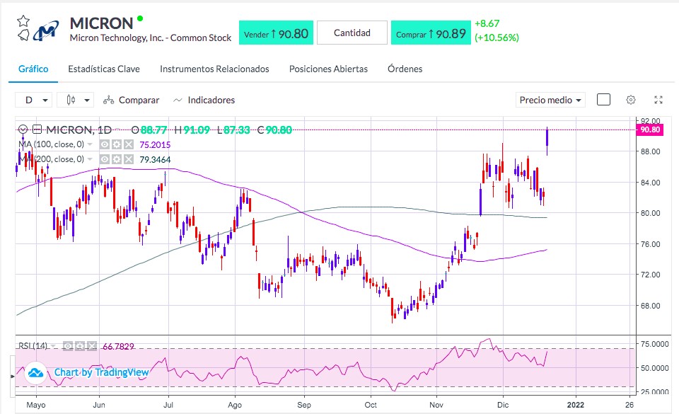Click the +8.67 price change text

click(487, 23)
